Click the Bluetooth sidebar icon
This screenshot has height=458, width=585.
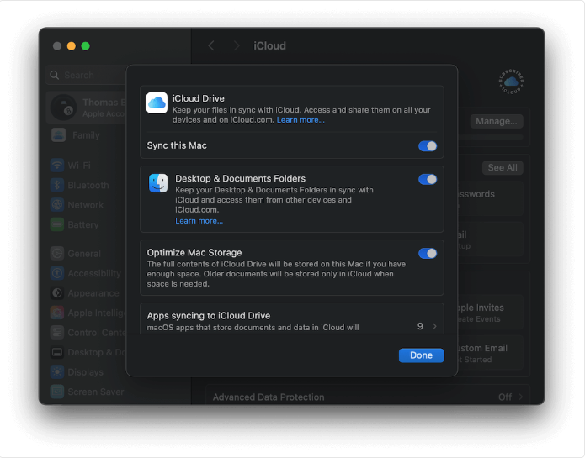coord(57,185)
